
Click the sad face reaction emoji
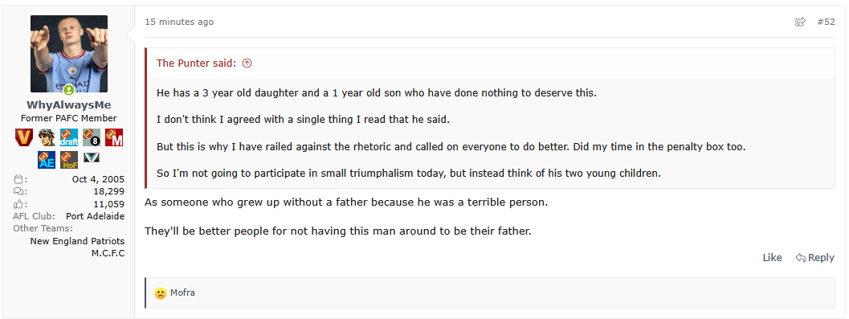tap(161, 293)
